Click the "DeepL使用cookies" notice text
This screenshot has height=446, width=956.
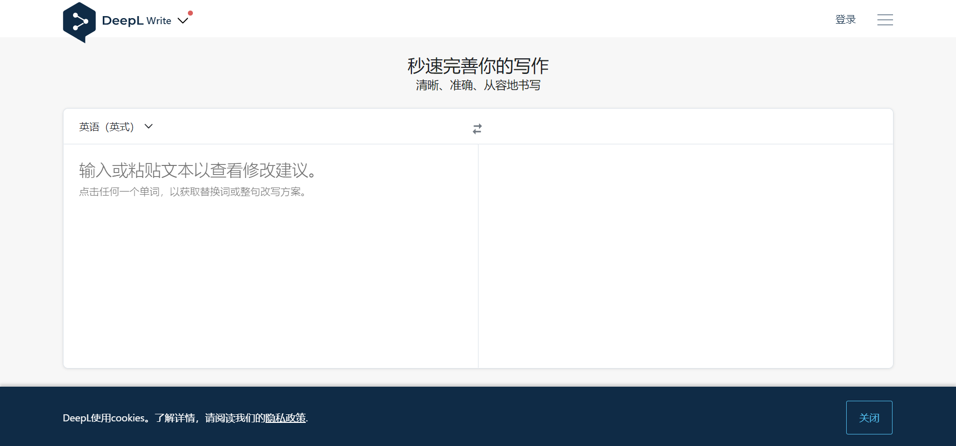pyautogui.click(x=104, y=418)
